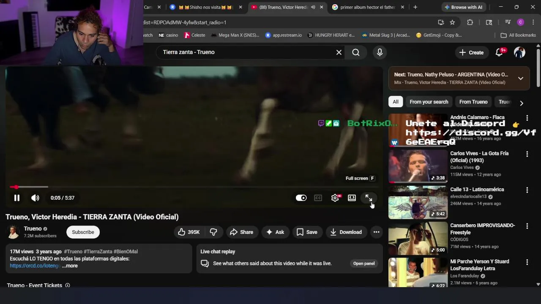Close the Trueno, Victor Heredia tab
Viewport: 541px width, 304px height.
(x=321, y=7)
